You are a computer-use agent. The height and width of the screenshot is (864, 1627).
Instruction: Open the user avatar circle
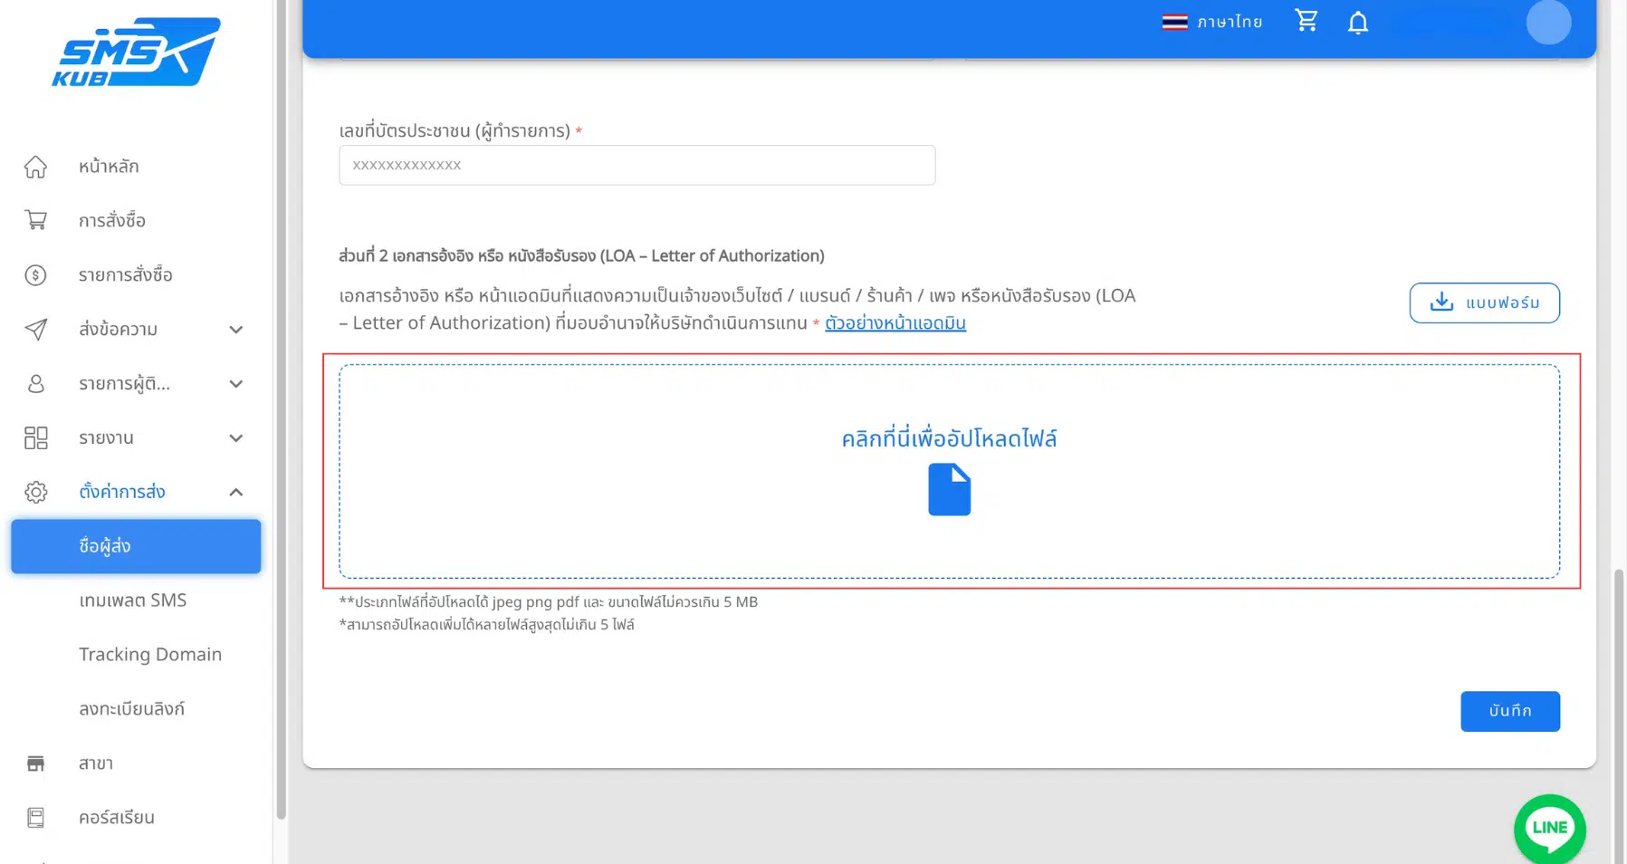click(1548, 22)
